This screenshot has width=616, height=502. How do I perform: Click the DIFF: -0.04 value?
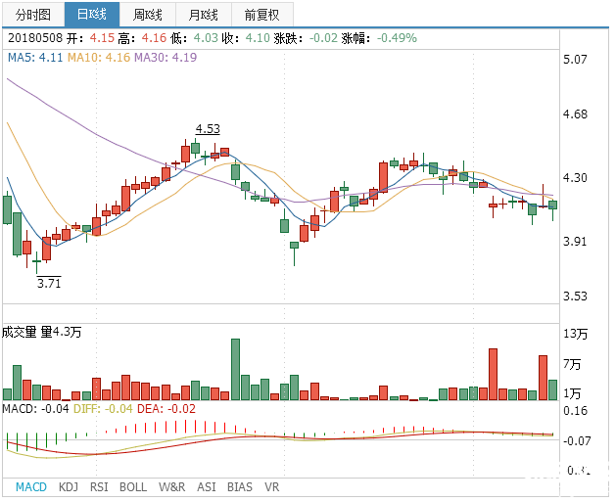pyautogui.click(x=103, y=409)
